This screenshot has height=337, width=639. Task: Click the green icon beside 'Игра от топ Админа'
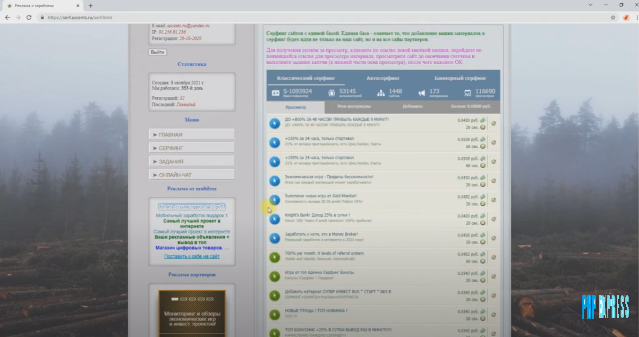pyautogui.click(x=274, y=277)
